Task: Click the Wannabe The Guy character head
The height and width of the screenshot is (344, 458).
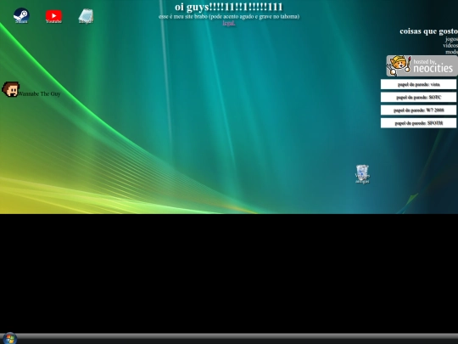Action: coord(10,89)
